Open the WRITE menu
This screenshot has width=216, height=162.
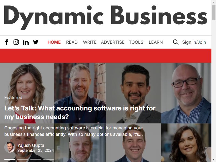[x=90, y=42]
